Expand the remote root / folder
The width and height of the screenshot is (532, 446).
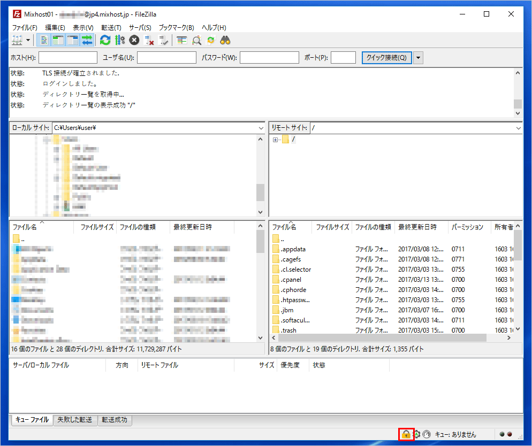(275, 140)
